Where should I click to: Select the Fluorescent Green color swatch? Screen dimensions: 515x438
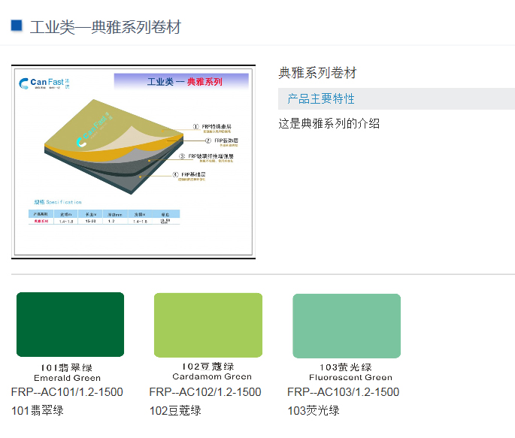[347, 325]
